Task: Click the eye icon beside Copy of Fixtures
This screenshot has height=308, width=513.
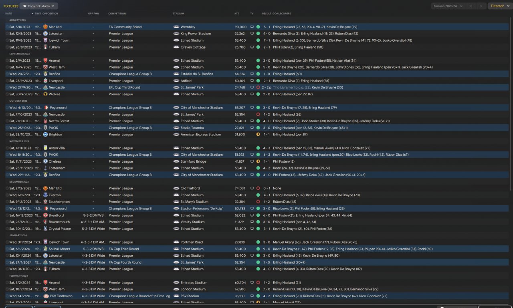Action: [25, 6]
